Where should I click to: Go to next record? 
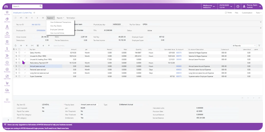click(37, 18)
